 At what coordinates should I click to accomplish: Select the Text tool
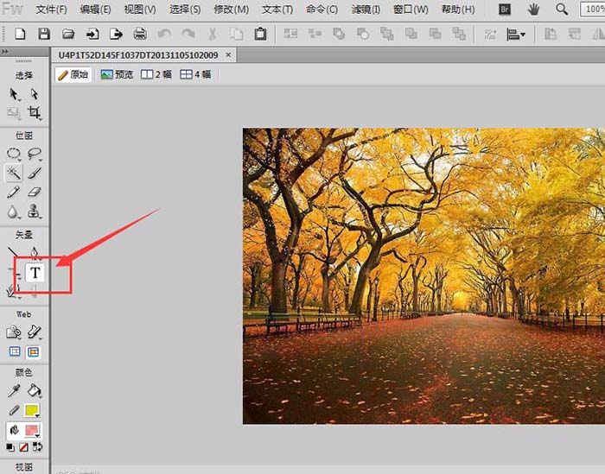tap(35, 273)
